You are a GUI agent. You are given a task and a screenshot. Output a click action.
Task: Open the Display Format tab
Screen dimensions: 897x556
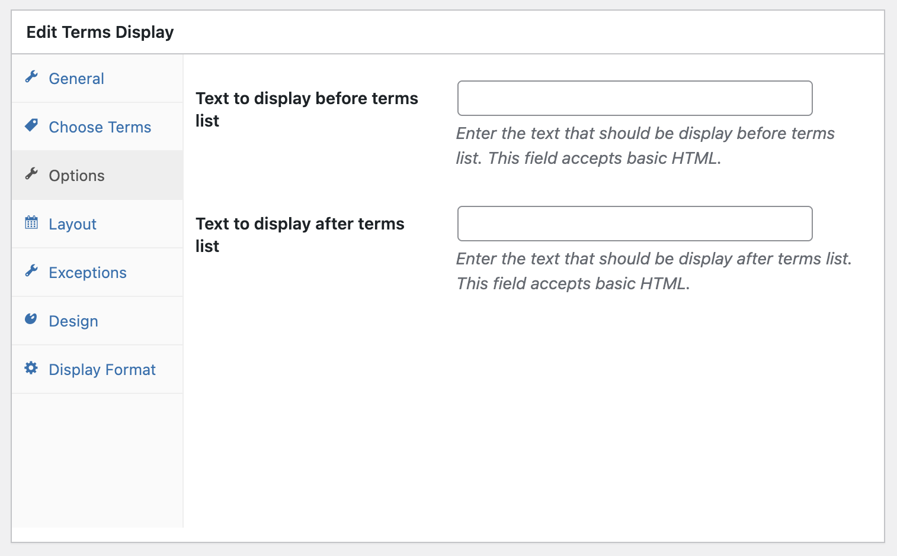click(x=102, y=369)
